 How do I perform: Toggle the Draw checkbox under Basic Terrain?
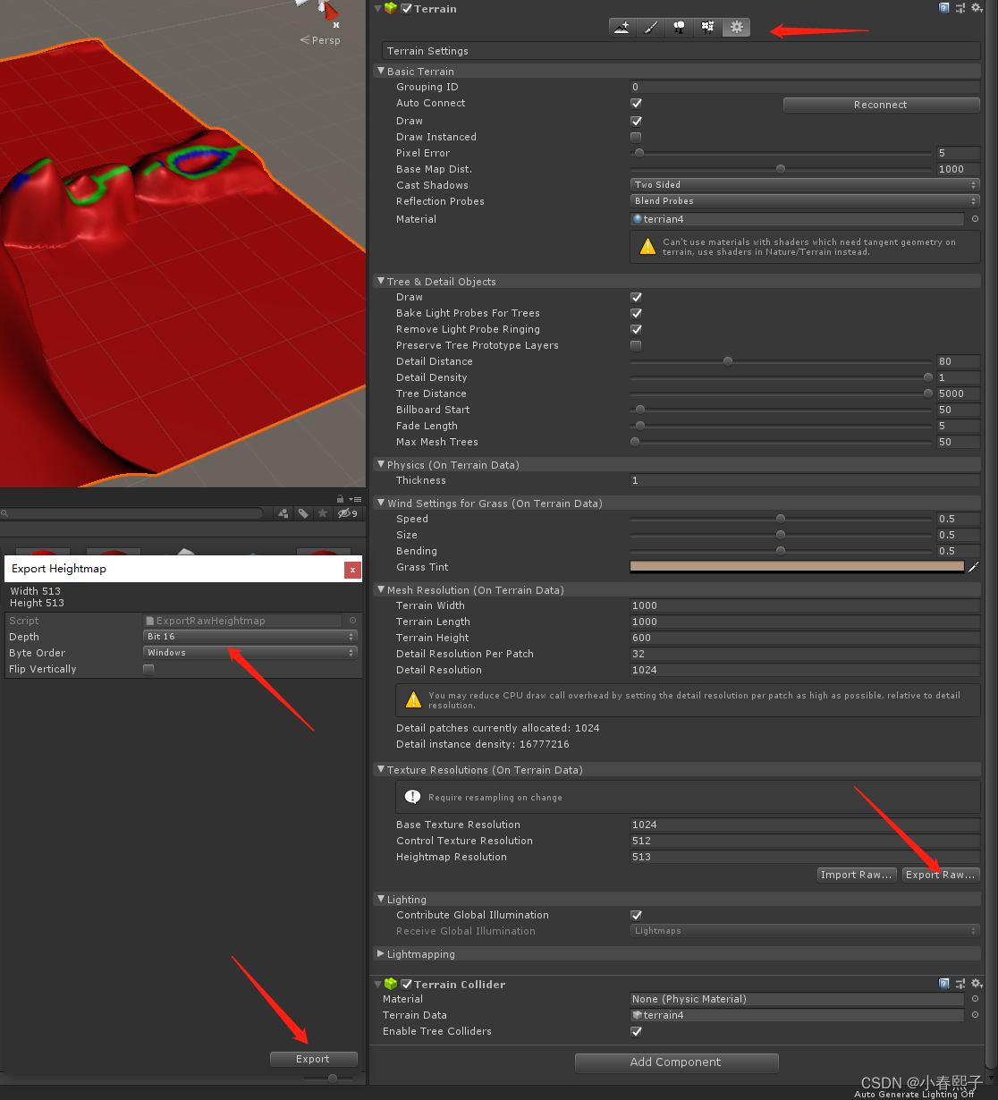(636, 121)
